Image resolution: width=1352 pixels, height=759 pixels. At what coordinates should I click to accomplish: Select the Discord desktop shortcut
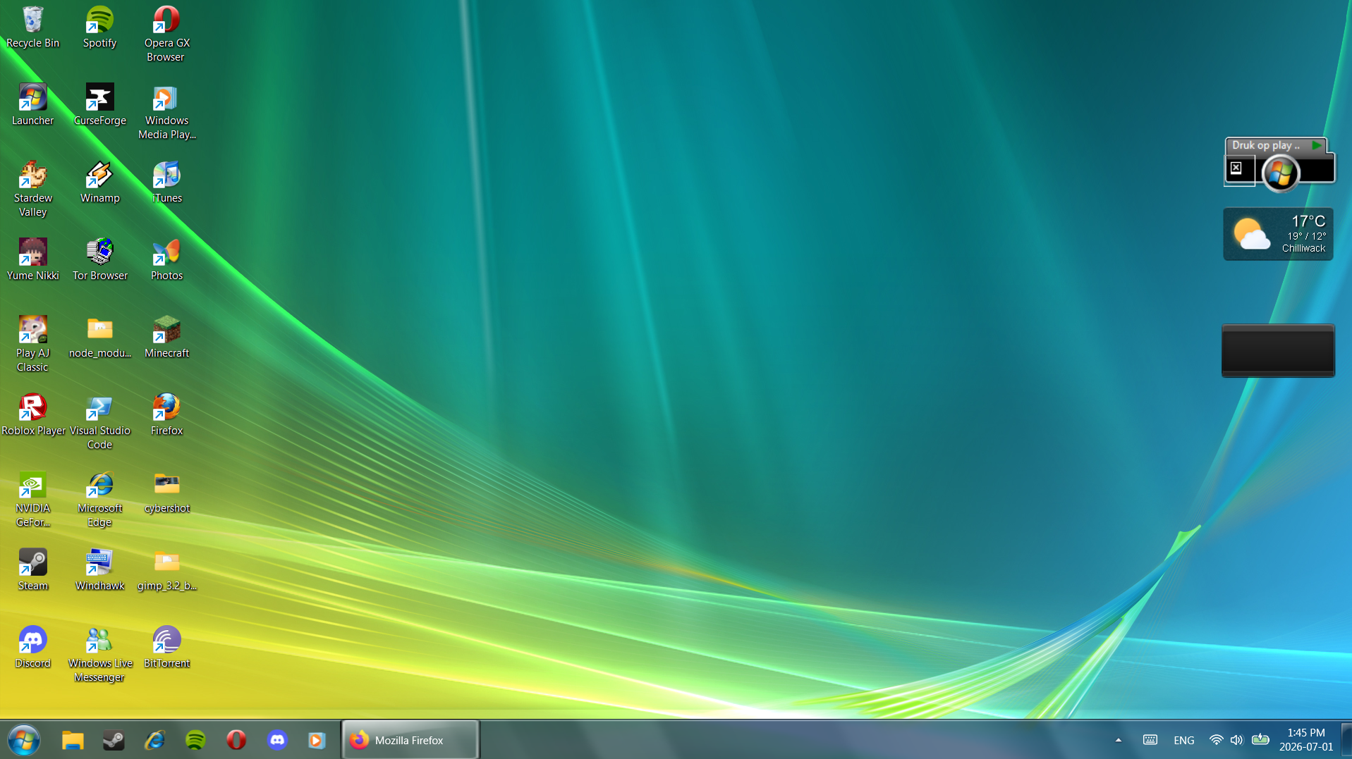click(32, 648)
